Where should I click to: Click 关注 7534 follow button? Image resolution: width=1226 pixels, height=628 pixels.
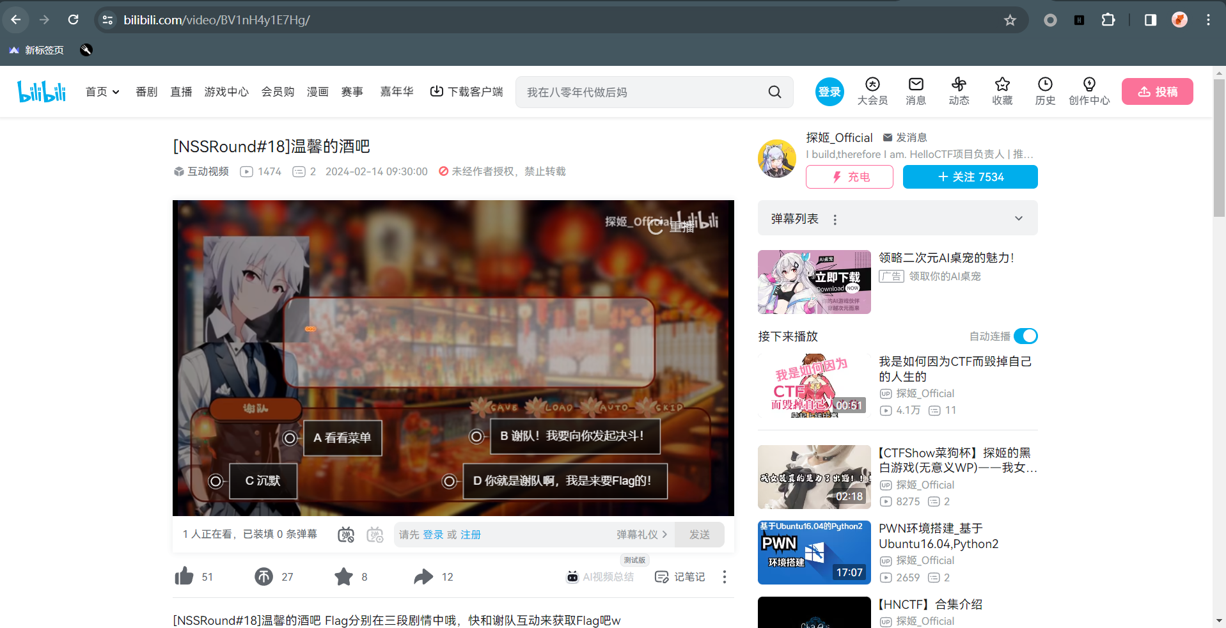click(x=970, y=177)
